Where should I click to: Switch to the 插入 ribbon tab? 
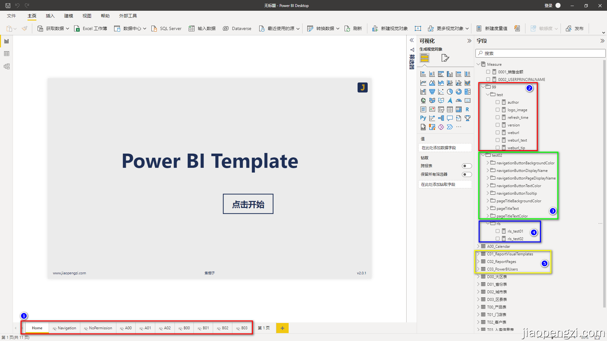(50, 16)
